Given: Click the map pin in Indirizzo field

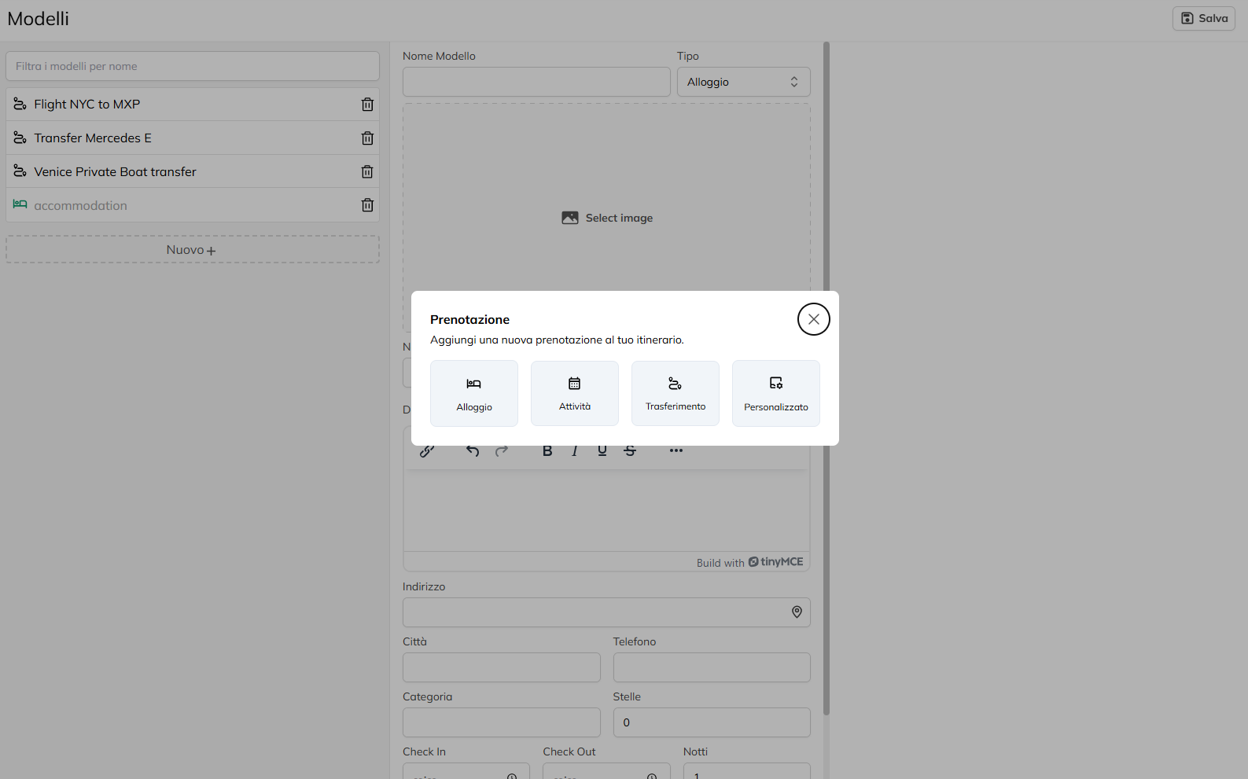Looking at the screenshot, I should pyautogui.click(x=797, y=612).
